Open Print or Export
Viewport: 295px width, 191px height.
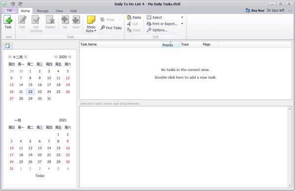coord(162,24)
